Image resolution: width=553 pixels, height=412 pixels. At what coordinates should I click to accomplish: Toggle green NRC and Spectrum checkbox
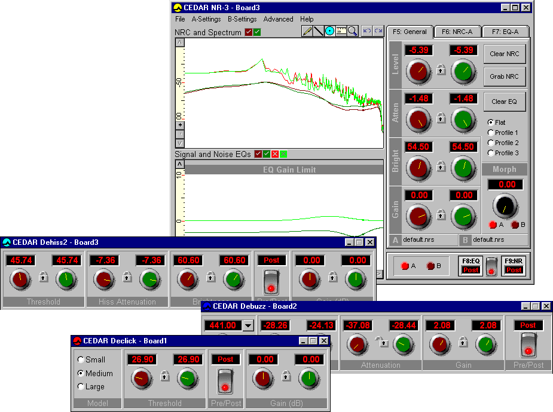pyautogui.click(x=257, y=32)
